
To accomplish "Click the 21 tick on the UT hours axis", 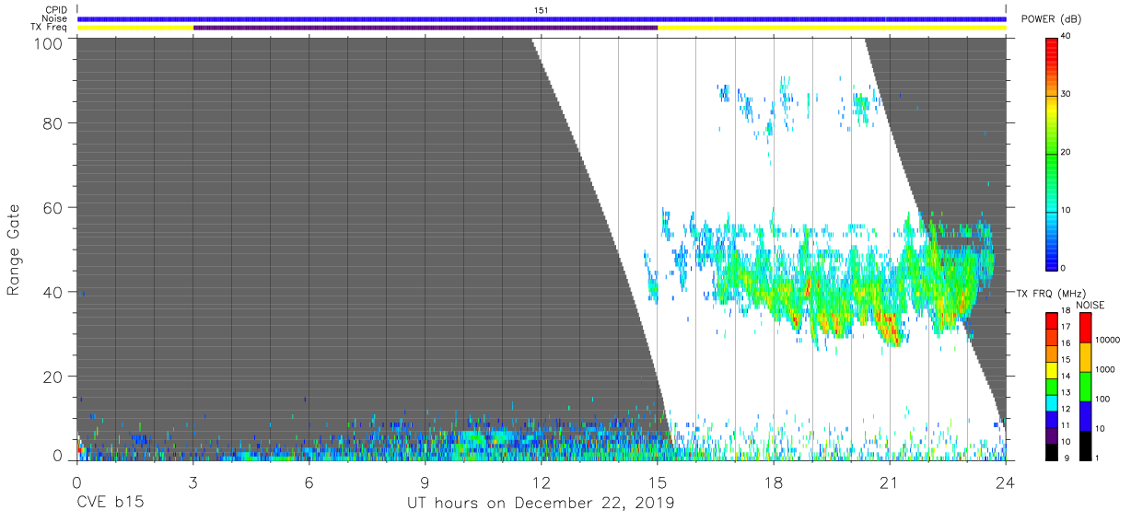I will (x=890, y=481).
